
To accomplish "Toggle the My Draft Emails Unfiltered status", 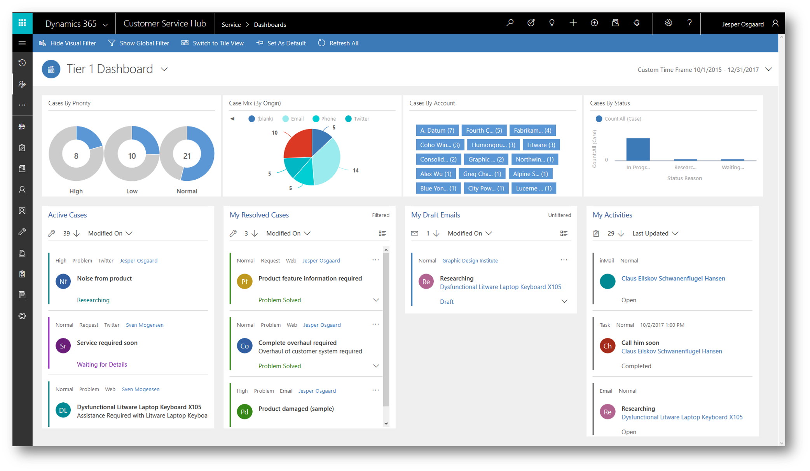I will point(560,215).
